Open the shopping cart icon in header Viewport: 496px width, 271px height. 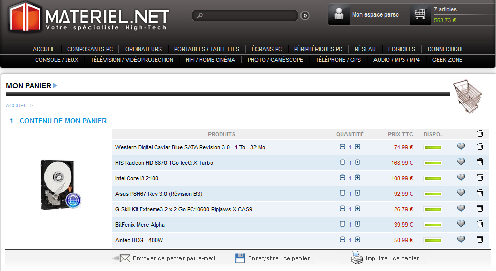point(420,14)
